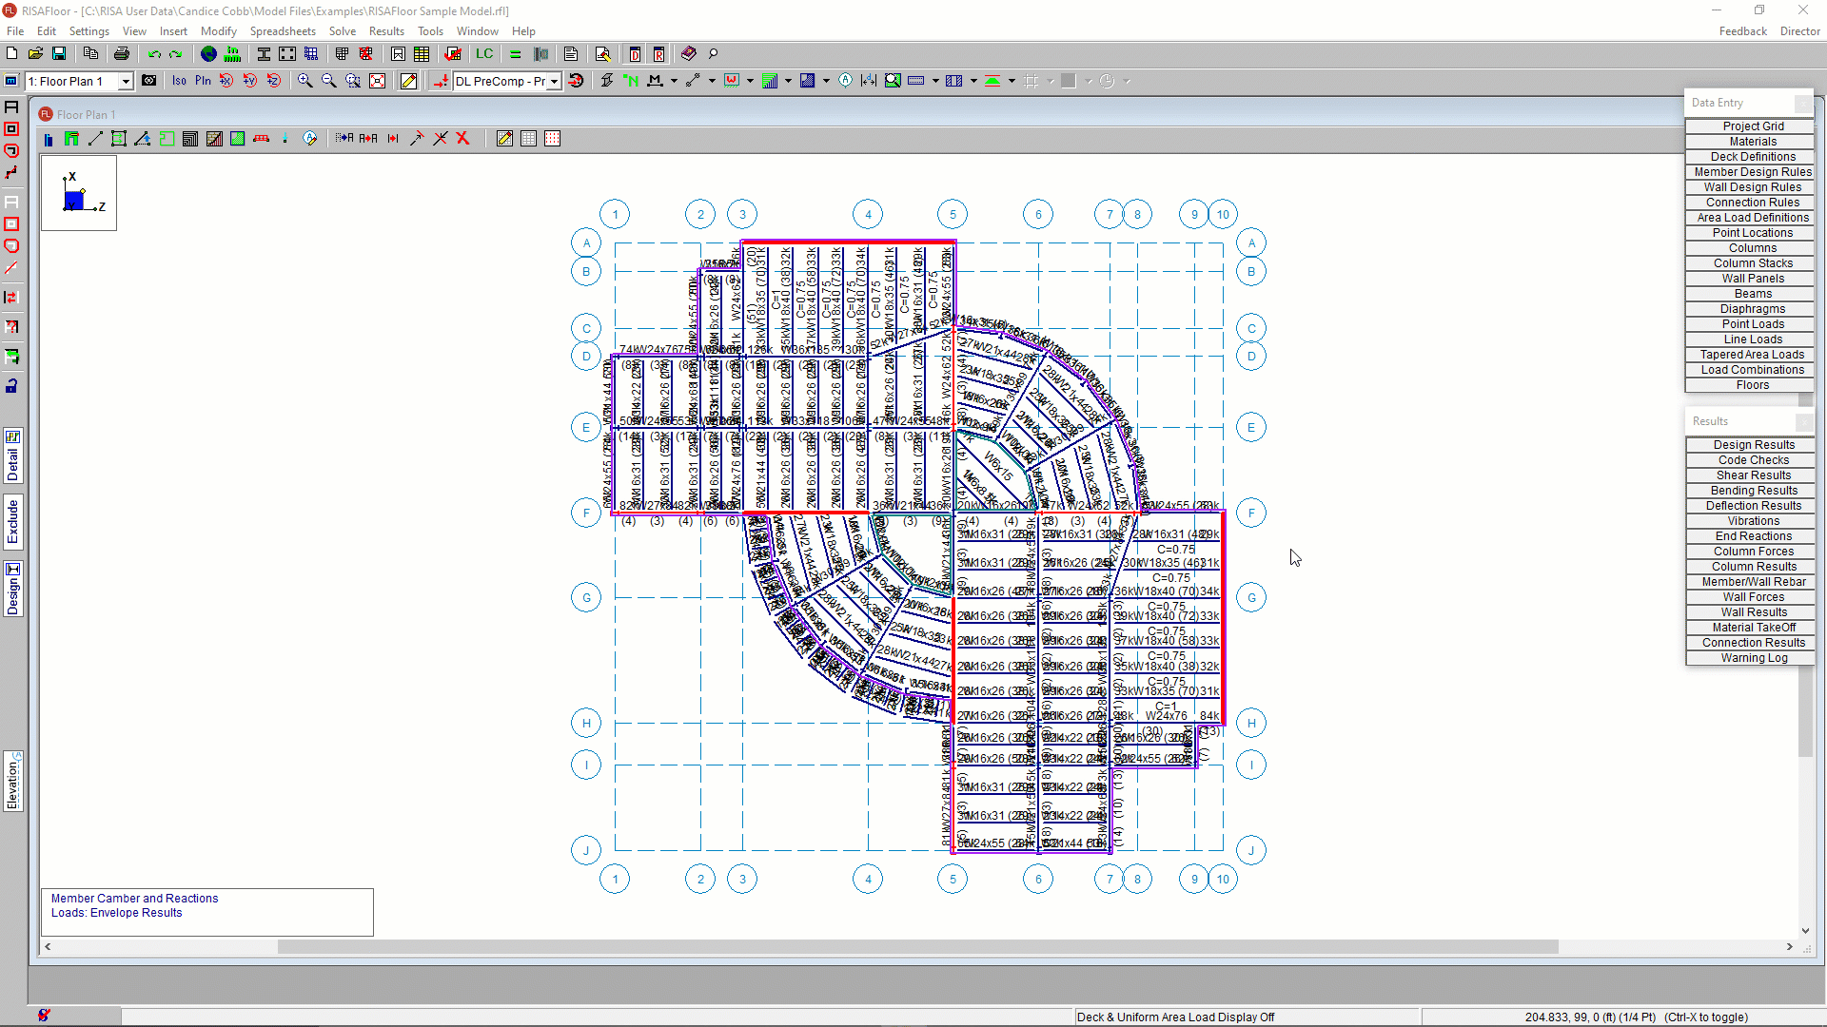Toggle the node labels N icon
1827x1027 pixels.
pyautogui.click(x=631, y=81)
